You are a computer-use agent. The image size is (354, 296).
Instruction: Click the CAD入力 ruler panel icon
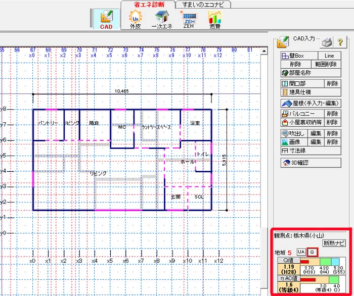click(283, 42)
